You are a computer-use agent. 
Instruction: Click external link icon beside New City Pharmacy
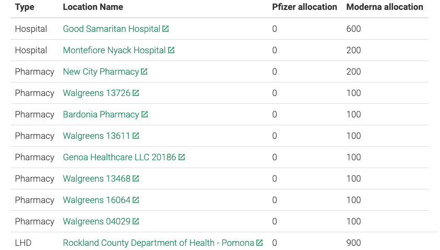point(145,72)
